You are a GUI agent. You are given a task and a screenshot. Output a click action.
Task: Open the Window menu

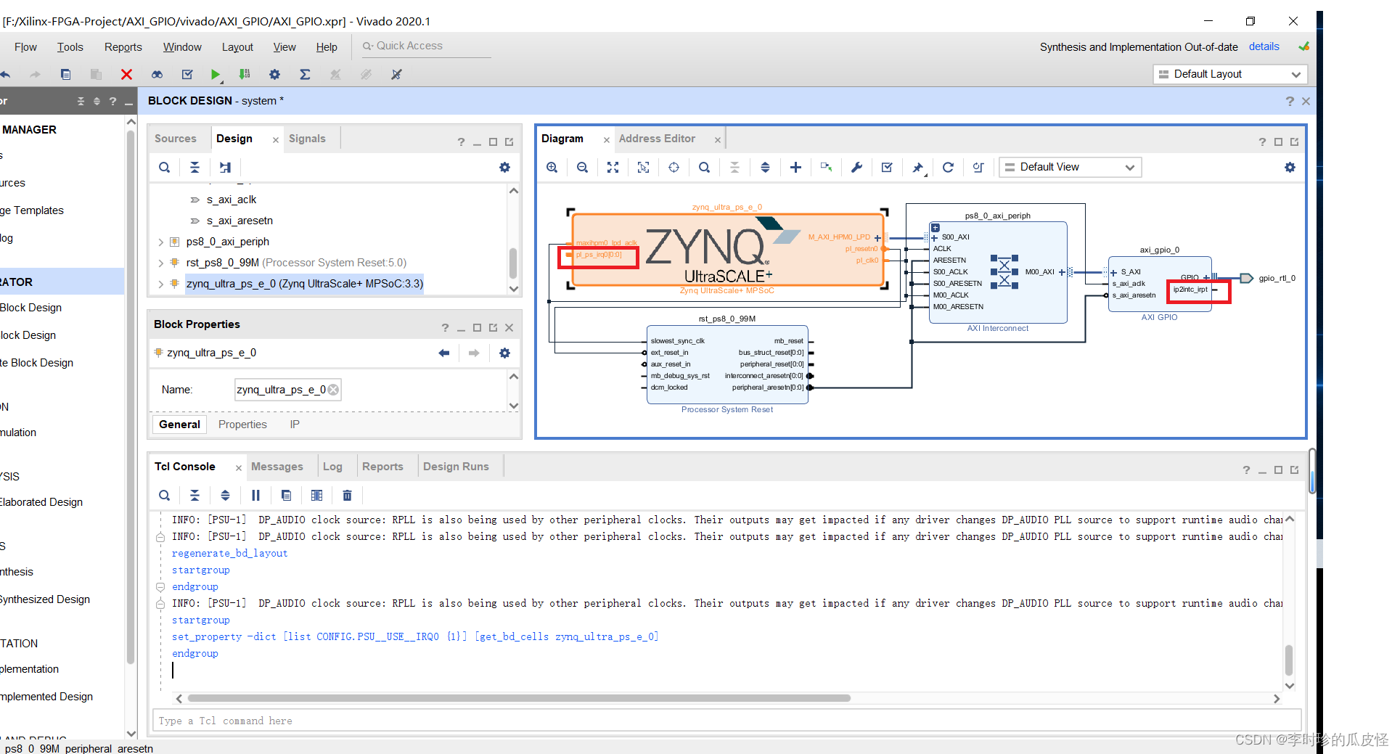(x=182, y=47)
